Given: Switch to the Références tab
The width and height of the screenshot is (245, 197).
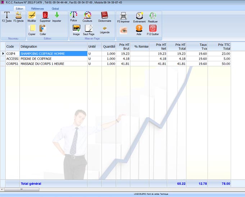Looking at the screenshot, I should [x=37, y=8].
